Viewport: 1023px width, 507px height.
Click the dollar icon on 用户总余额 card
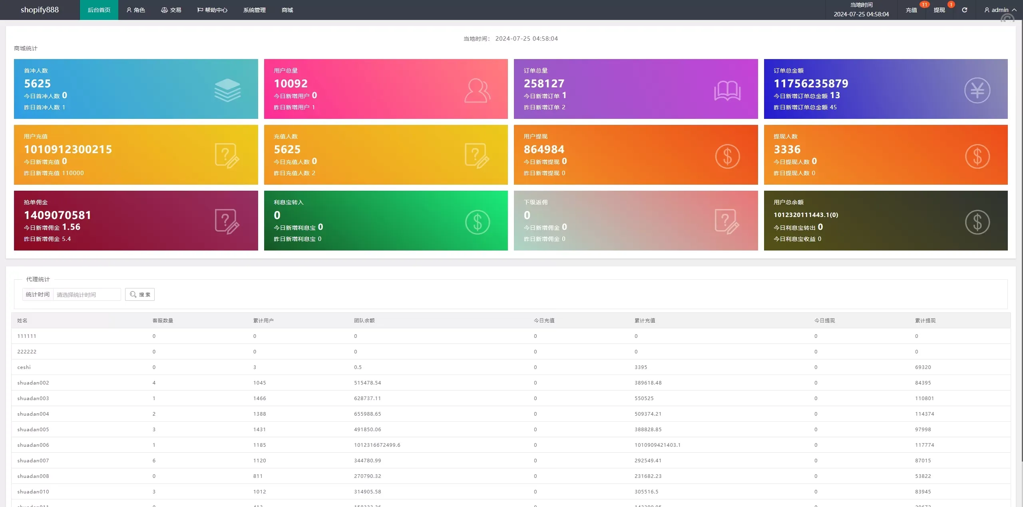tap(977, 222)
